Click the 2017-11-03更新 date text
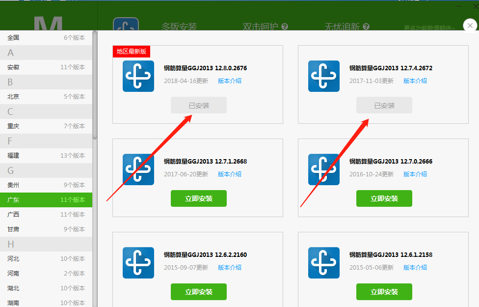This screenshot has height=307, width=479. point(372,81)
